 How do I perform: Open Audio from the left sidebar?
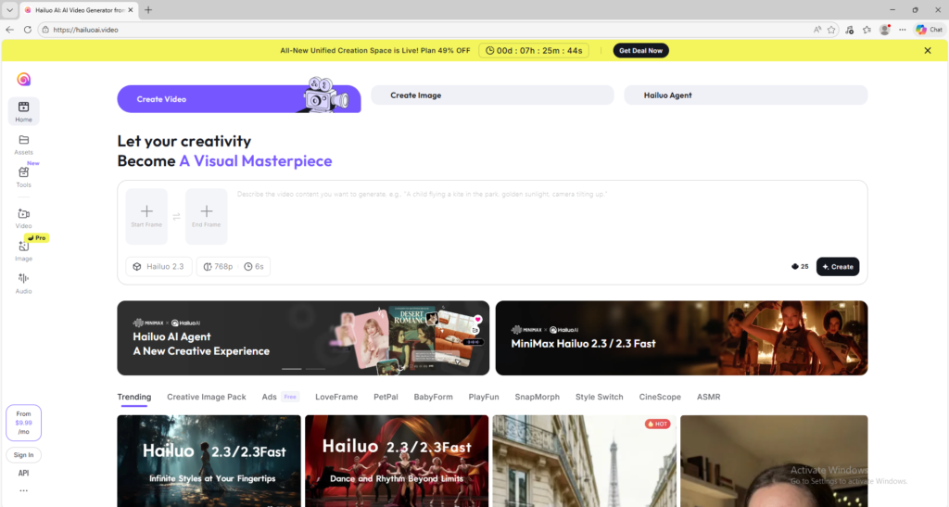coord(23,283)
